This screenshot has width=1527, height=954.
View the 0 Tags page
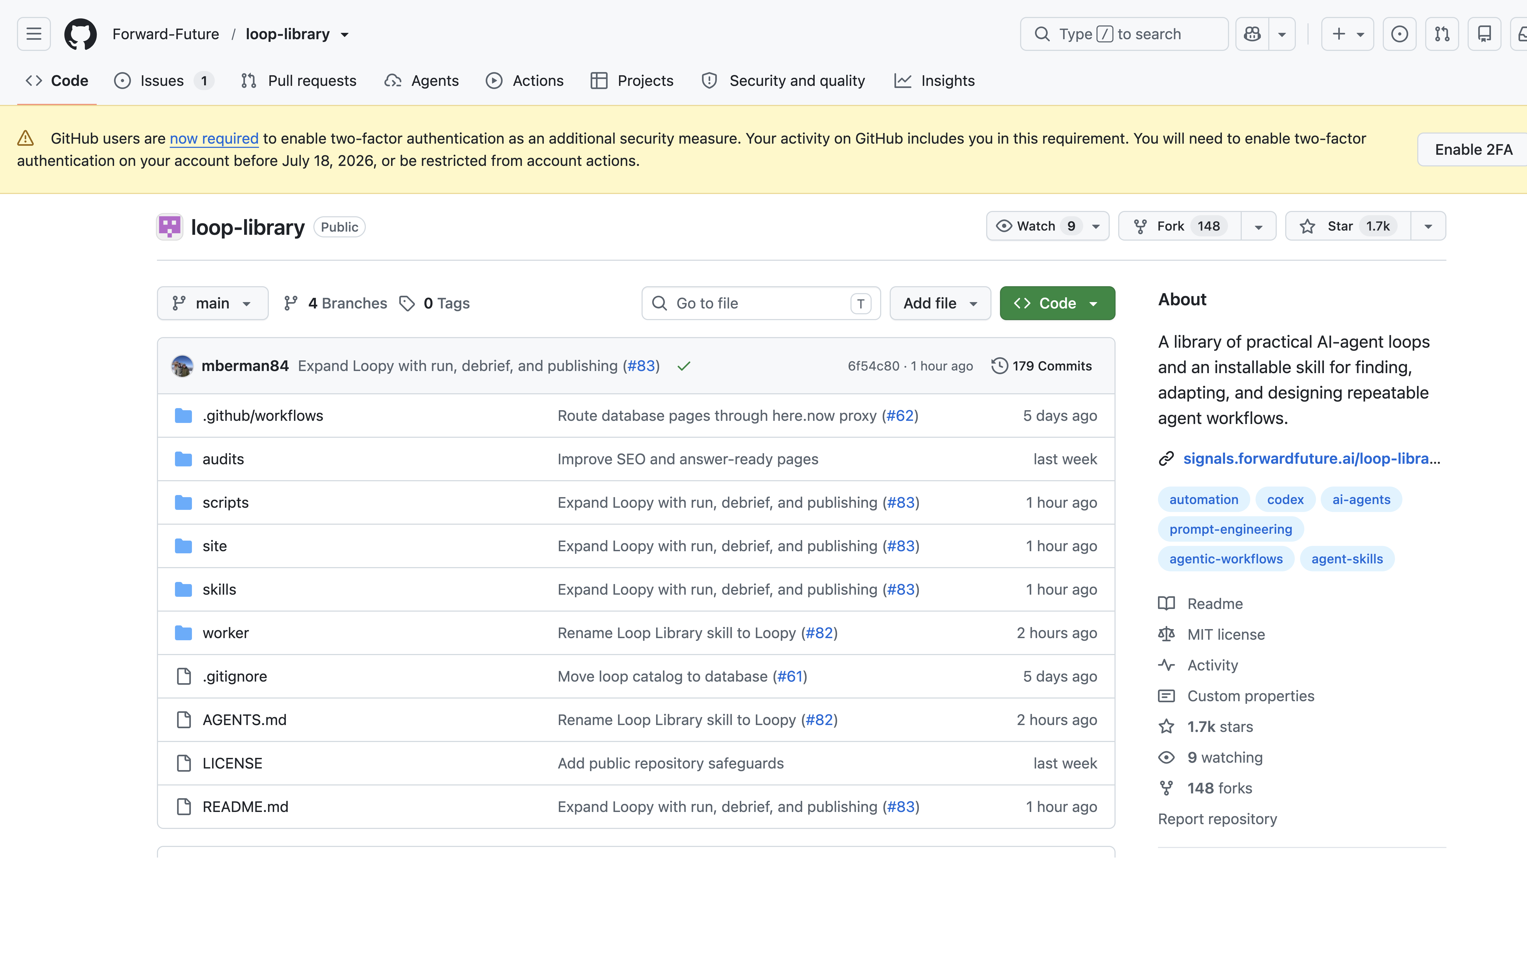point(434,303)
